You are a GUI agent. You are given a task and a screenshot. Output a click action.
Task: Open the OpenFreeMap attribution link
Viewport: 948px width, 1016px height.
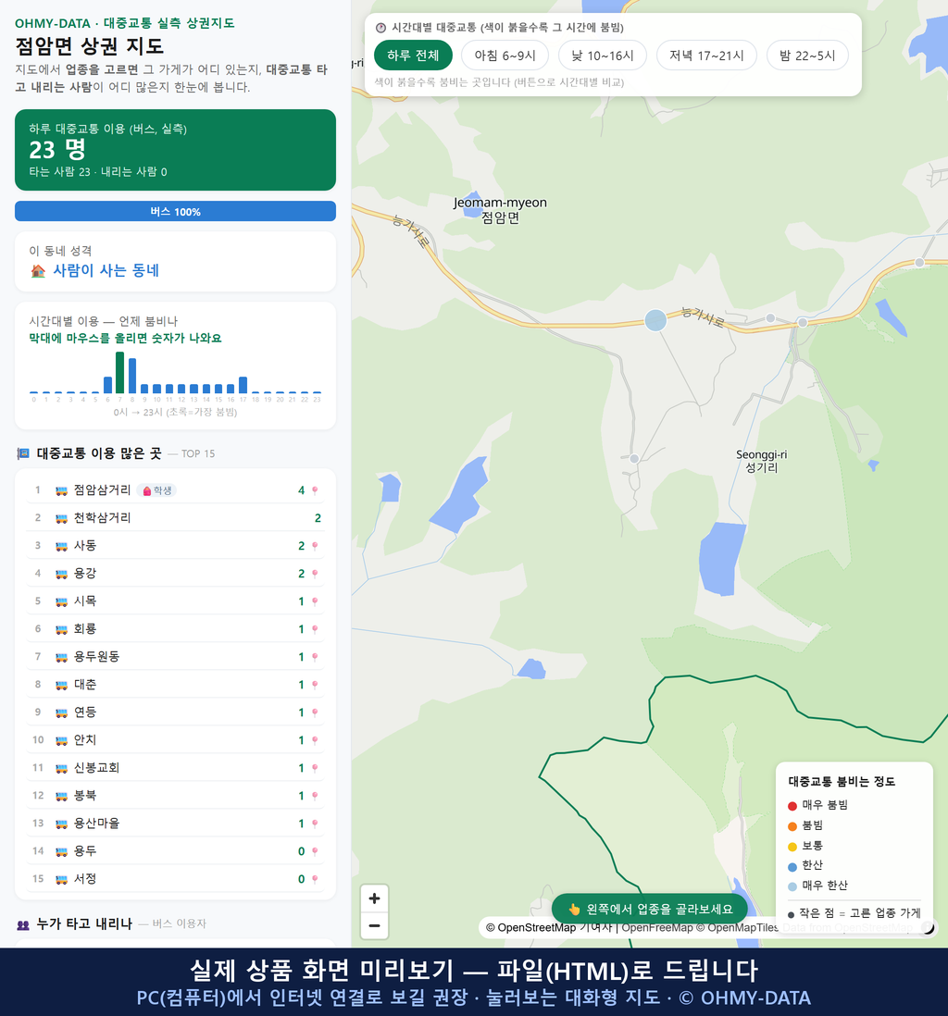(x=657, y=928)
